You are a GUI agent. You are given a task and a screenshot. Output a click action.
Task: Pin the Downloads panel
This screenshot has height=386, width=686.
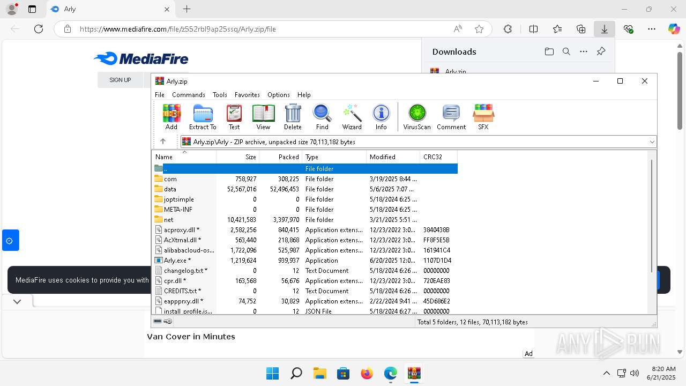(601, 51)
